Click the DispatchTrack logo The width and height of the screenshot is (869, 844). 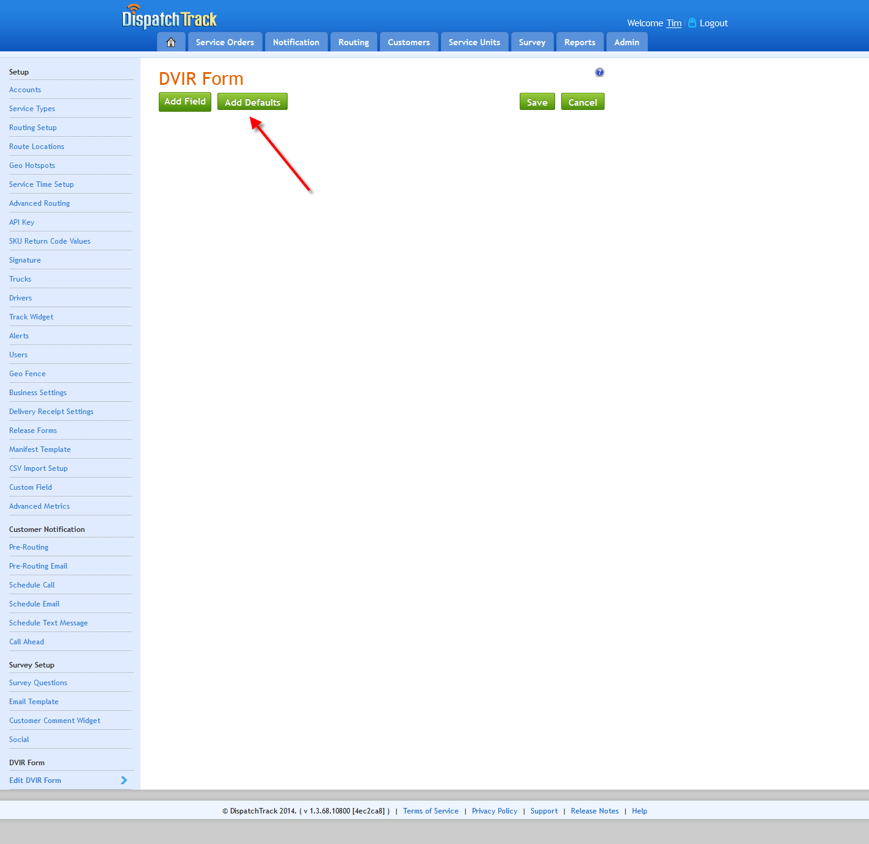click(169, 18)
